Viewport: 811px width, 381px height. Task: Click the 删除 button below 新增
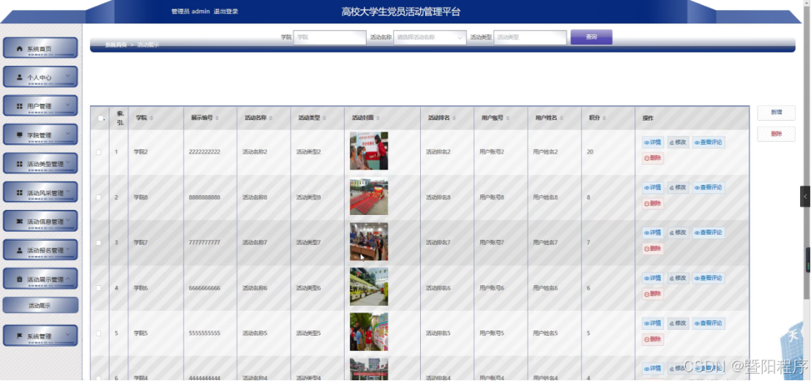[776, 134]
